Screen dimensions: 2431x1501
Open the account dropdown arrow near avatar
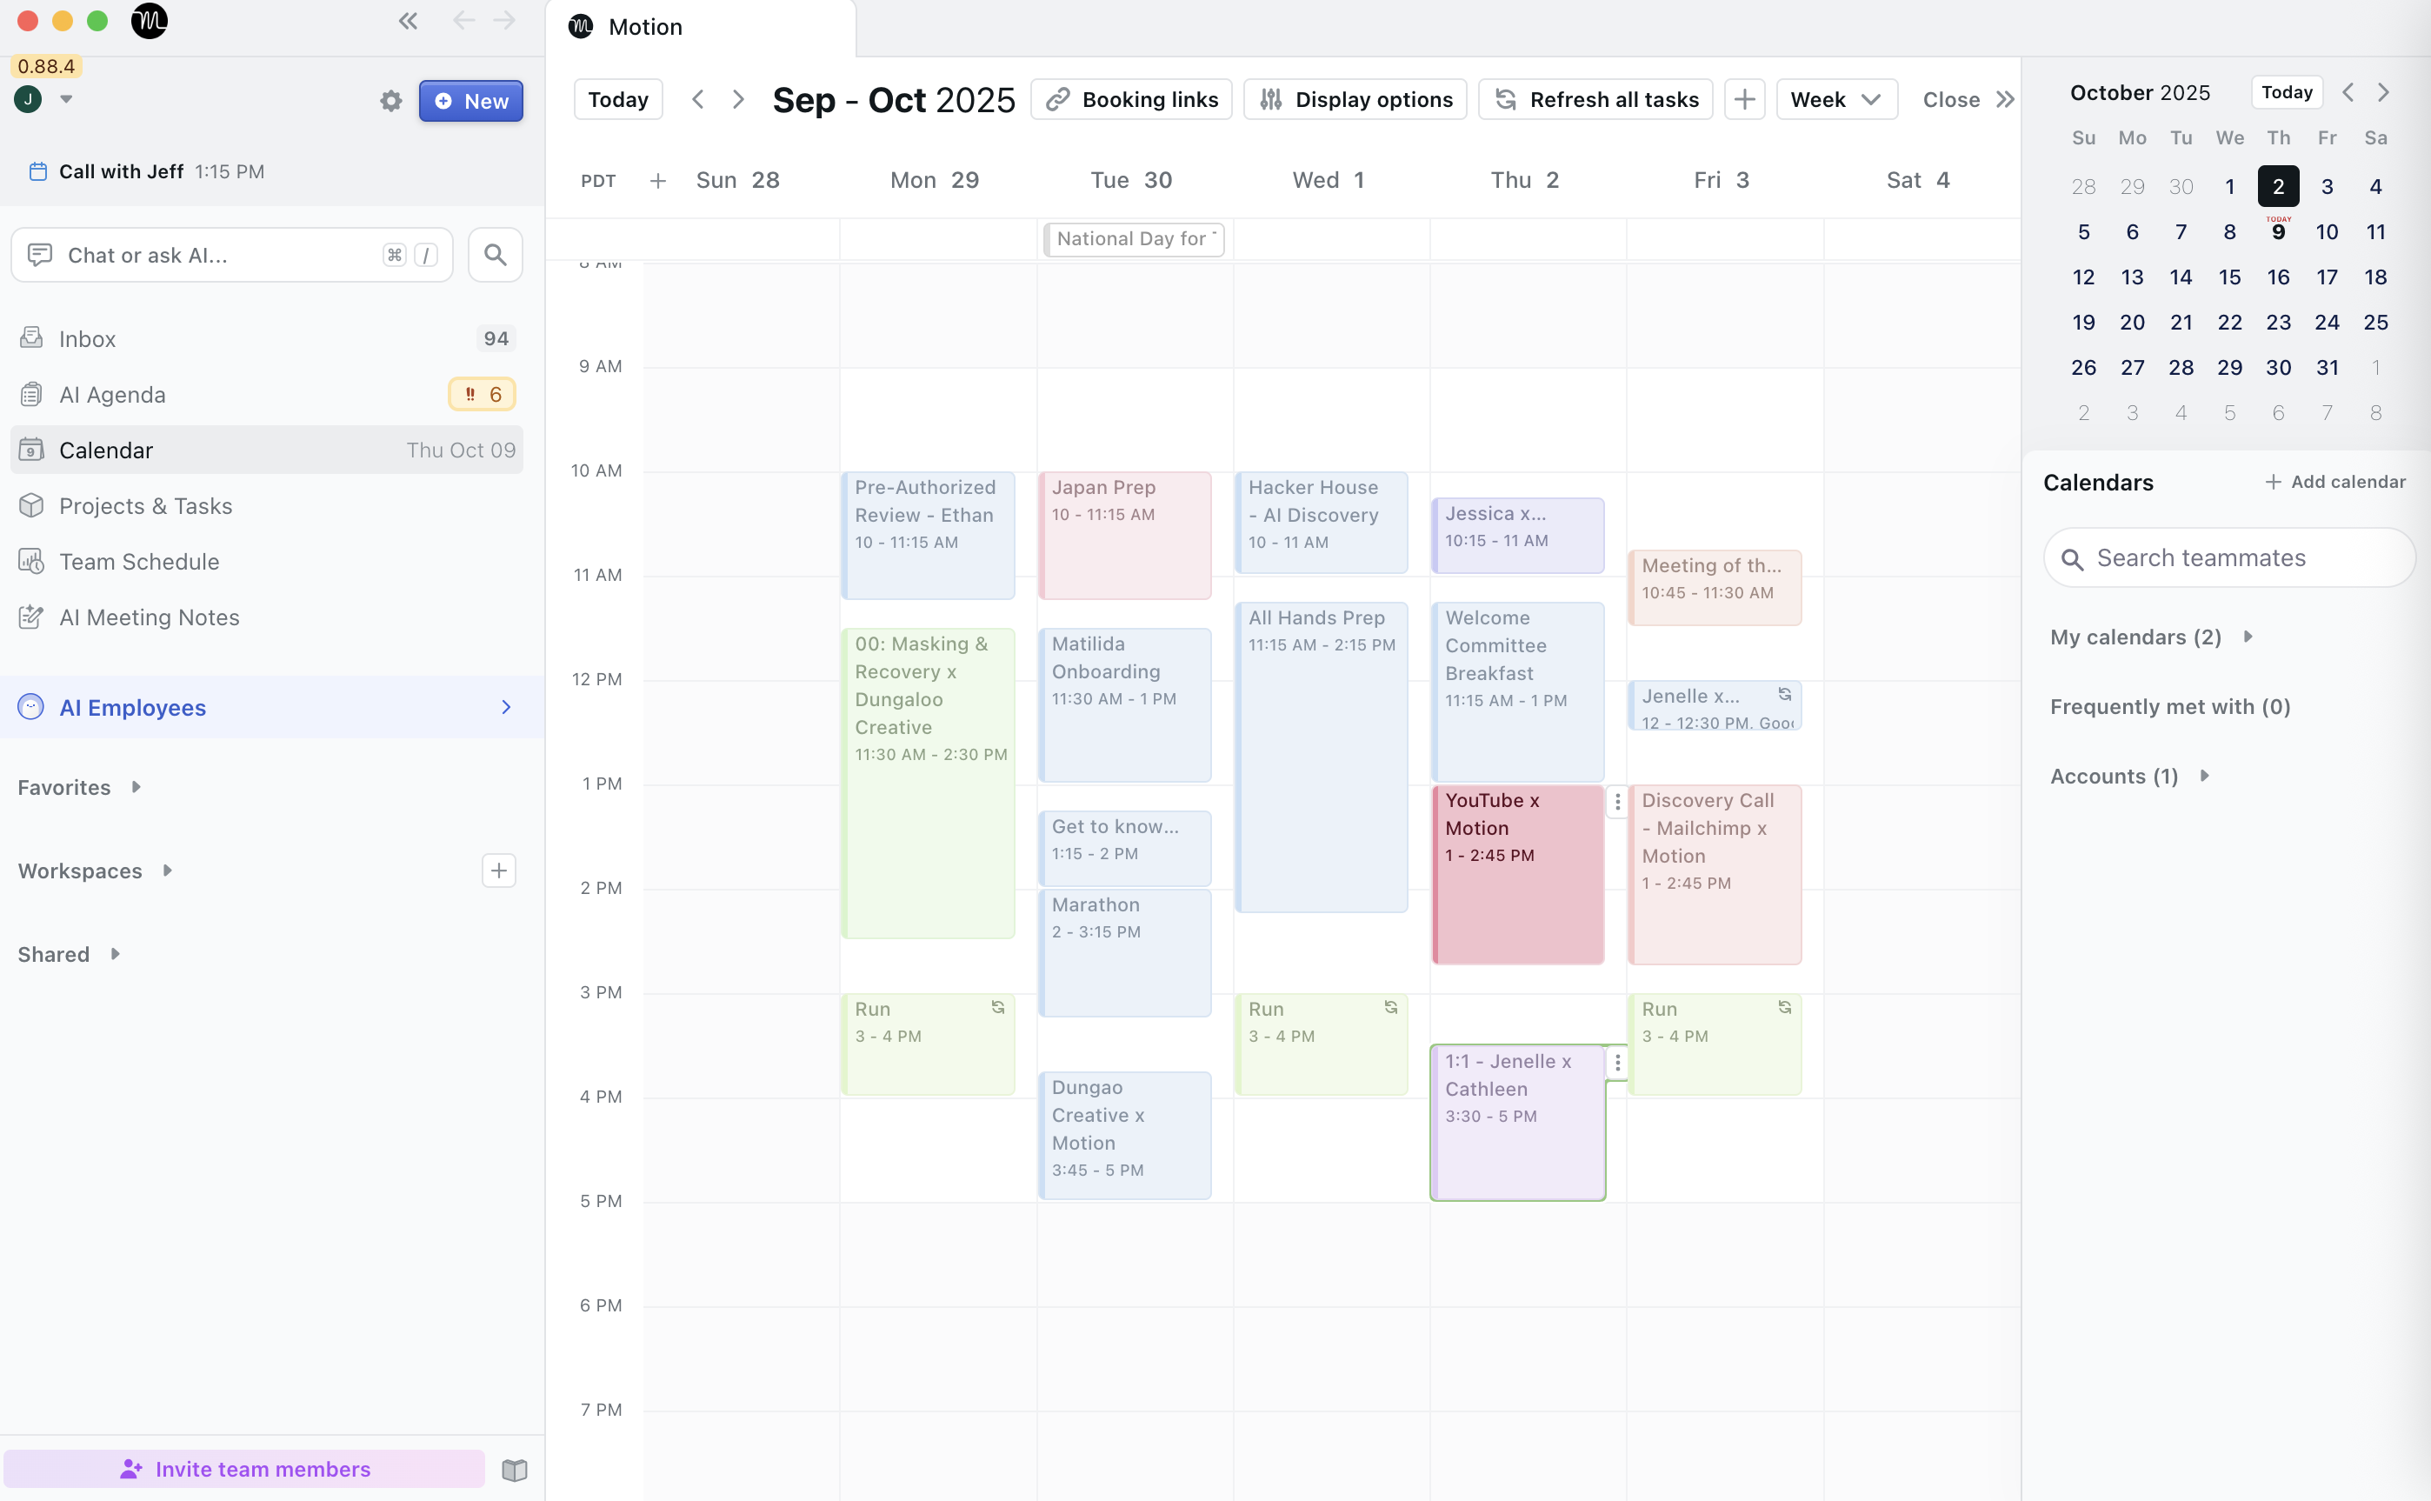coord(66,98)
